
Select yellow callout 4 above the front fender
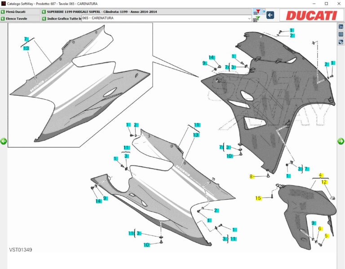[x=320, y=175]
